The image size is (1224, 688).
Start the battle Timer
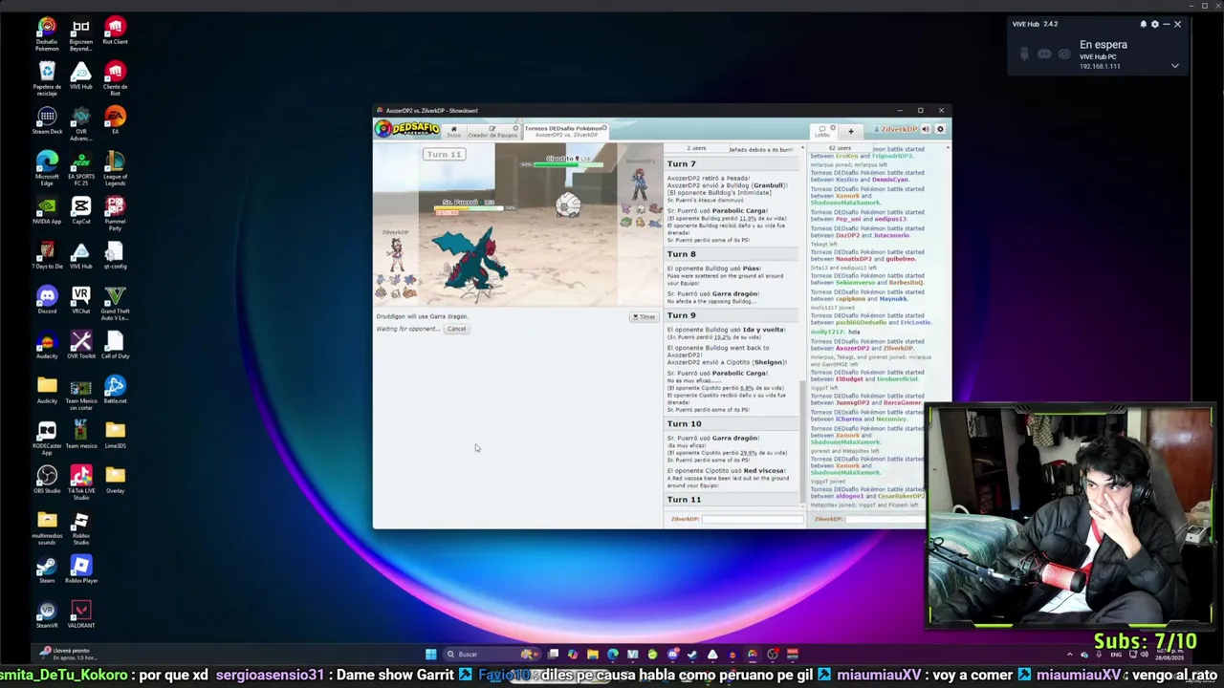(645, 317)
